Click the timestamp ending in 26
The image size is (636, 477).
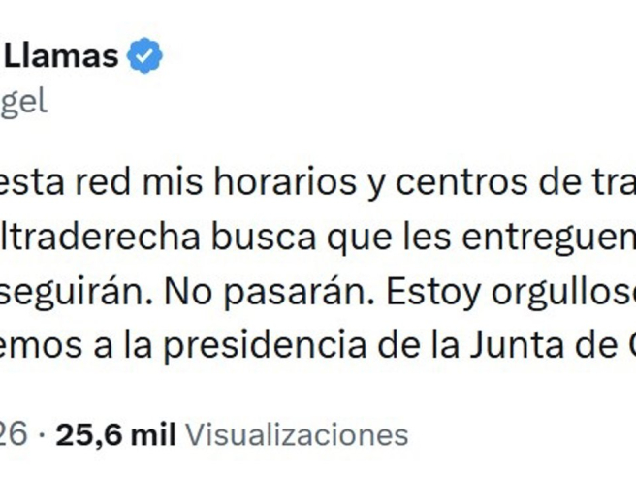tap(14, 434)
